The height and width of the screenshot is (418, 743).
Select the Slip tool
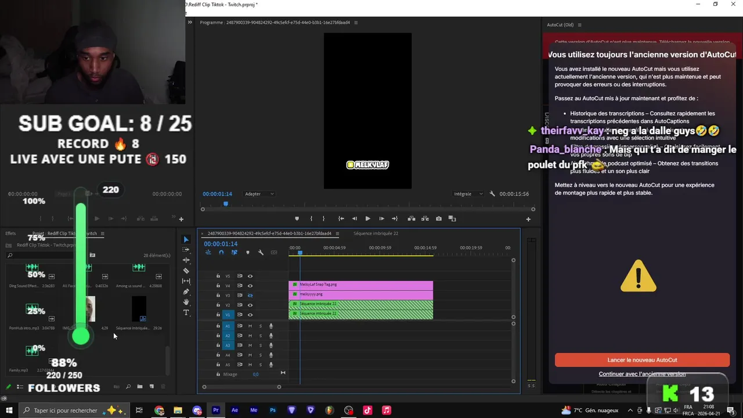point(186,281)
